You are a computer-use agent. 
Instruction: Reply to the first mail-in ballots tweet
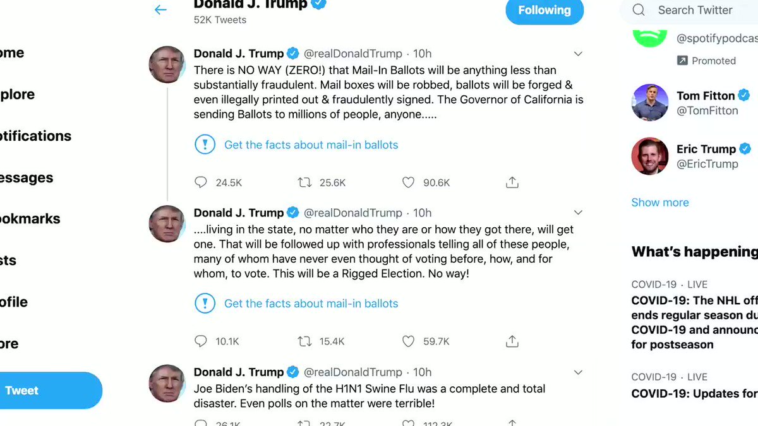tap(201, 182)
